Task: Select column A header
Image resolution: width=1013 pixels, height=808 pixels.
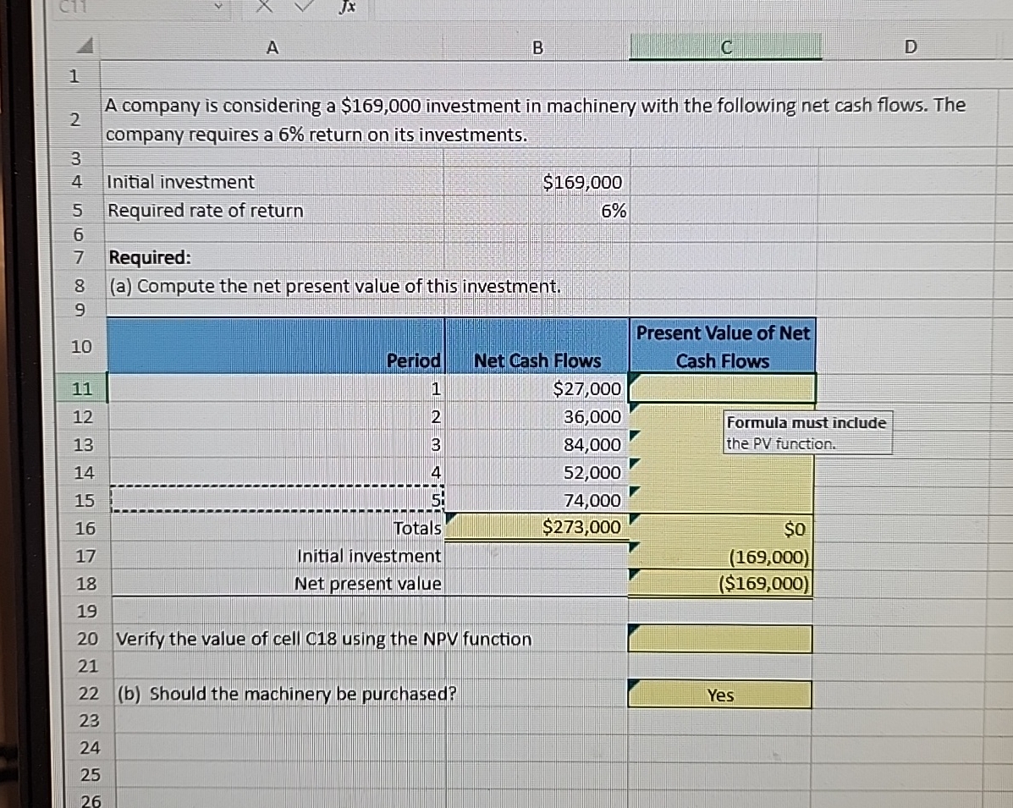Action: point(272,47)
